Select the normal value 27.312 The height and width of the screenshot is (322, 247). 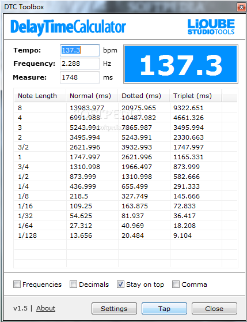pyautogui.click(x=81, y=226)
